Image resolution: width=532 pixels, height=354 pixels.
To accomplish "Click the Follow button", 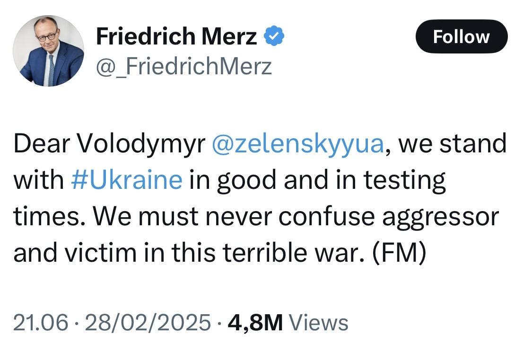I will [461, 36].
